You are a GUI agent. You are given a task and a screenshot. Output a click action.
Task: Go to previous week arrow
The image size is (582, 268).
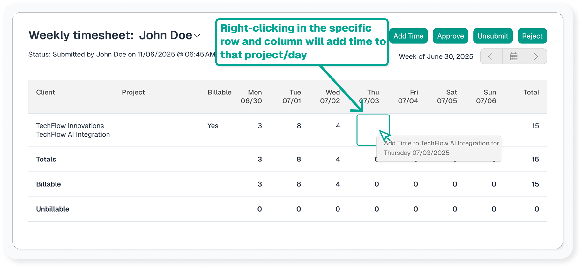pos(491,57)
